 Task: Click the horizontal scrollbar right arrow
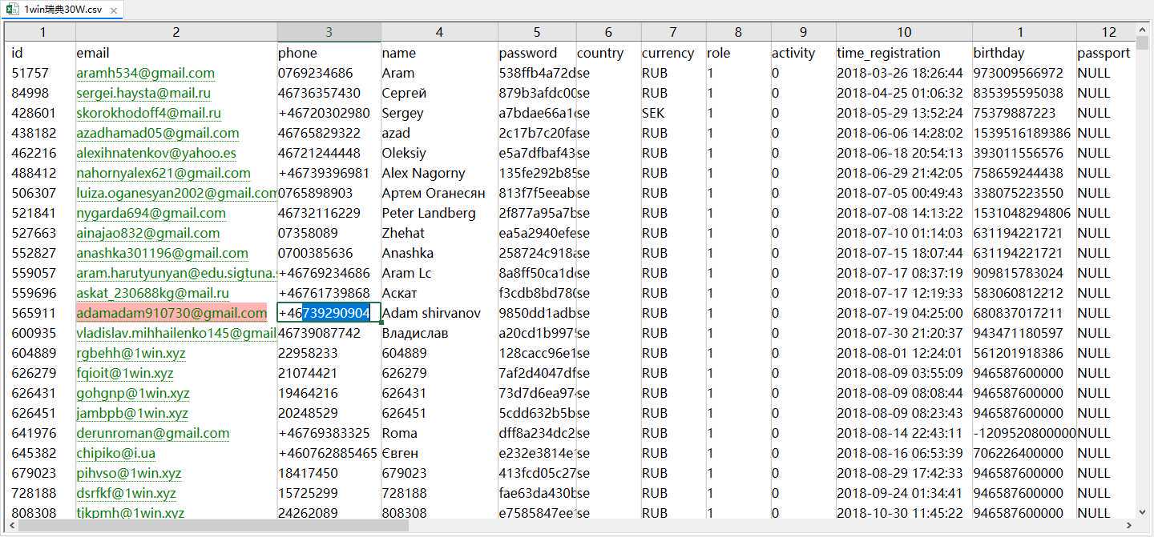pos(1130,526)
